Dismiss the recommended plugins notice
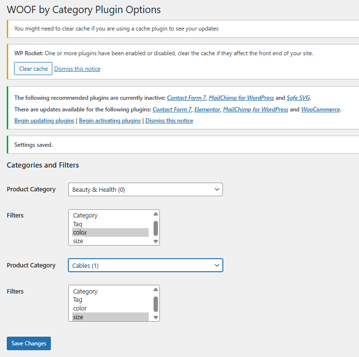This screenshot has height=357, width=359. tap(169, 121)
